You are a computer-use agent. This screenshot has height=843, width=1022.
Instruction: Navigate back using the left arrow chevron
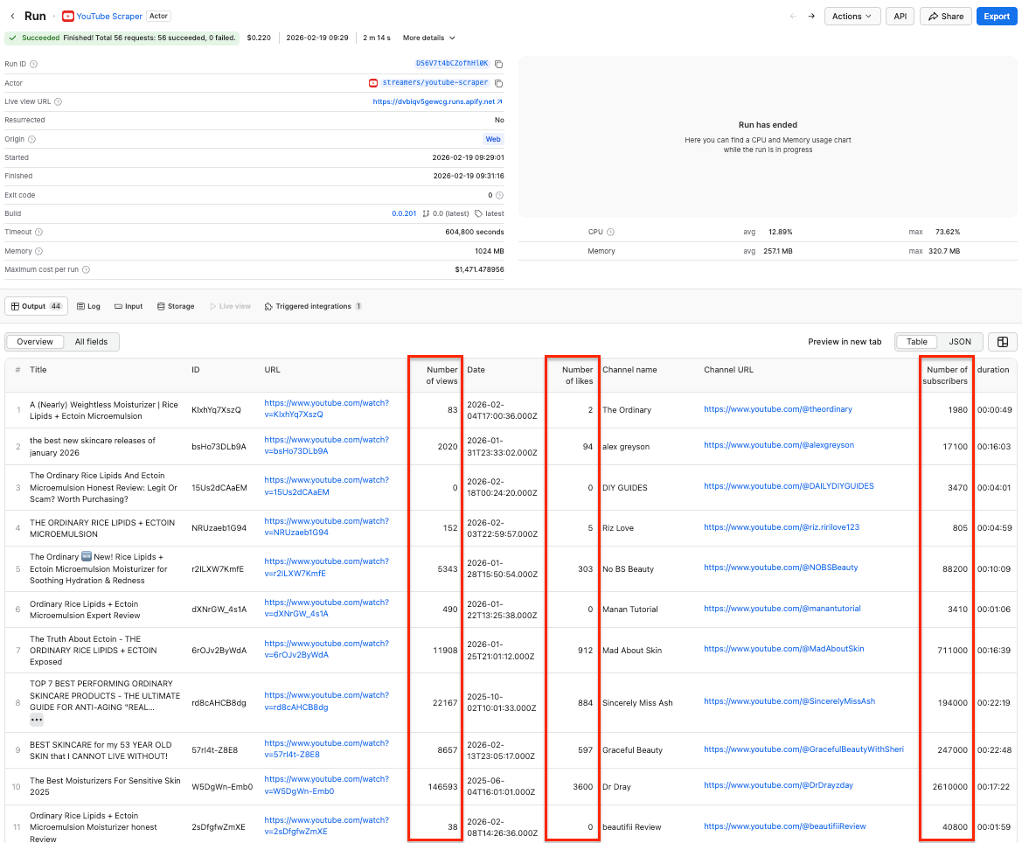point(12,15)
